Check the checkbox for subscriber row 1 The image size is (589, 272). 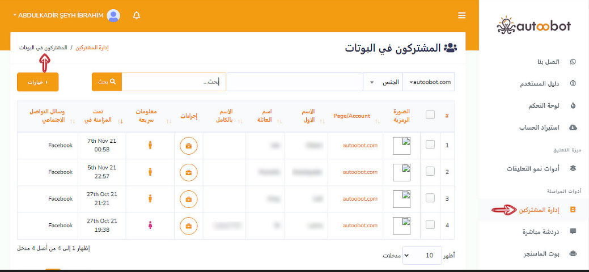(430, 145)
